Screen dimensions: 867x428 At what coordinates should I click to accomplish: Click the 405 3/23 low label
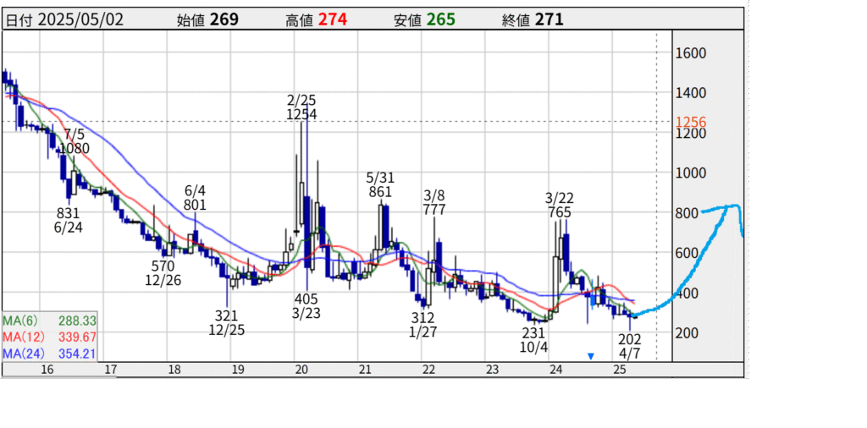click(x=306, y=306)
